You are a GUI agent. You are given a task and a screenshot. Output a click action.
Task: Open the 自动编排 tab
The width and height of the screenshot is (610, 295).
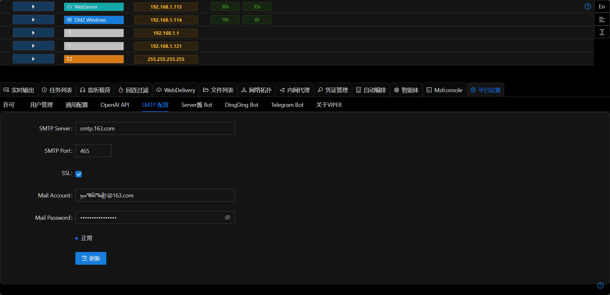click(x=371, y=90)
